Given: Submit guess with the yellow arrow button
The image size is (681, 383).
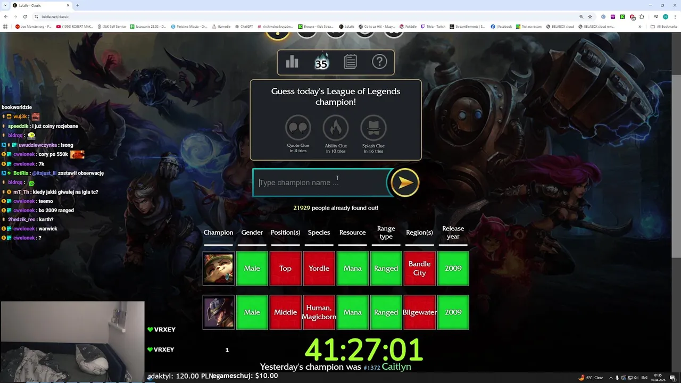Looking at the screenshot, I should point(405,182).
